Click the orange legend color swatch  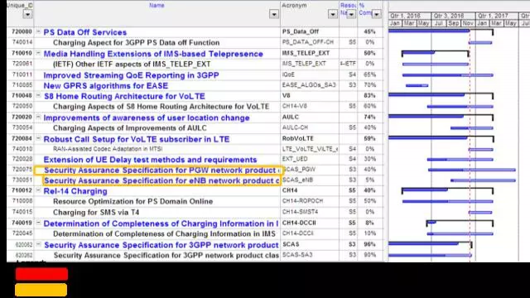(41, 290)
